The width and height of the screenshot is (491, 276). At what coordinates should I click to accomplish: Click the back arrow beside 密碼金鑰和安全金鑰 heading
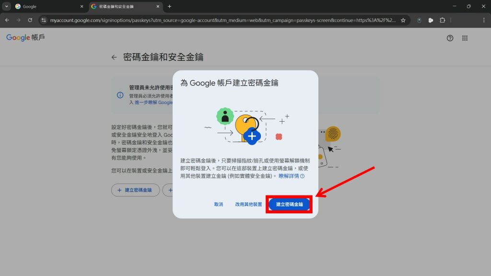pos(114,57)
